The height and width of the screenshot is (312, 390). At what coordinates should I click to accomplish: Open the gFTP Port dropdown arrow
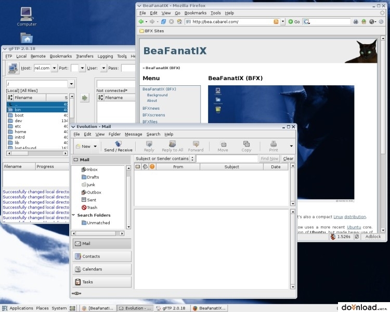[82, 68]
